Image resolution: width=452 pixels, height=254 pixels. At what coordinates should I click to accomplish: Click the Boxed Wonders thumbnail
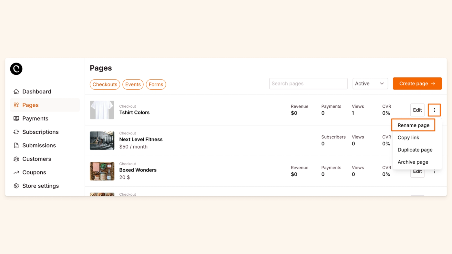[x=102, y=171]
